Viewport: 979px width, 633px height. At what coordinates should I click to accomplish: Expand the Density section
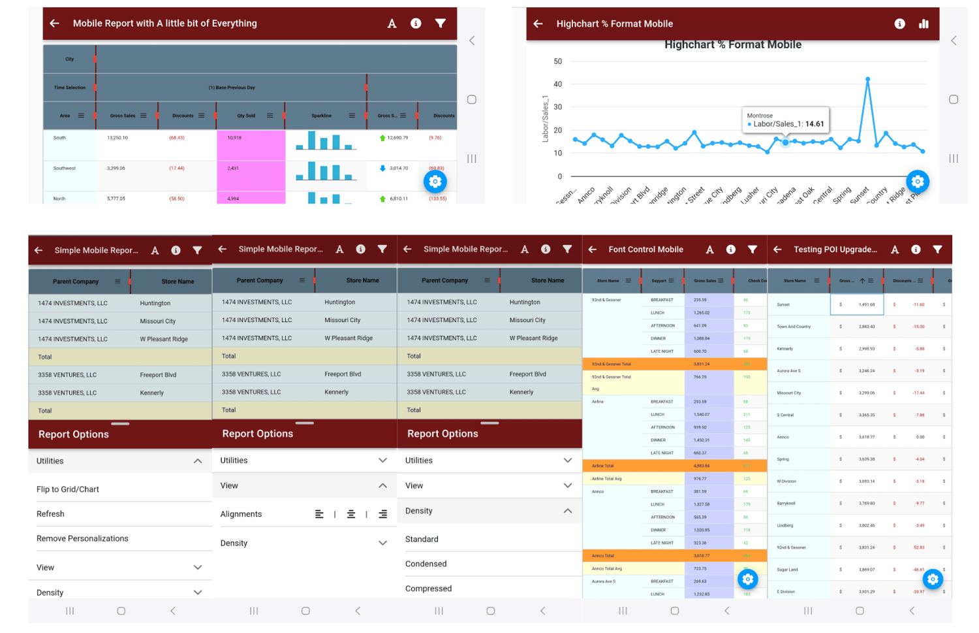(x=384, y=543)
